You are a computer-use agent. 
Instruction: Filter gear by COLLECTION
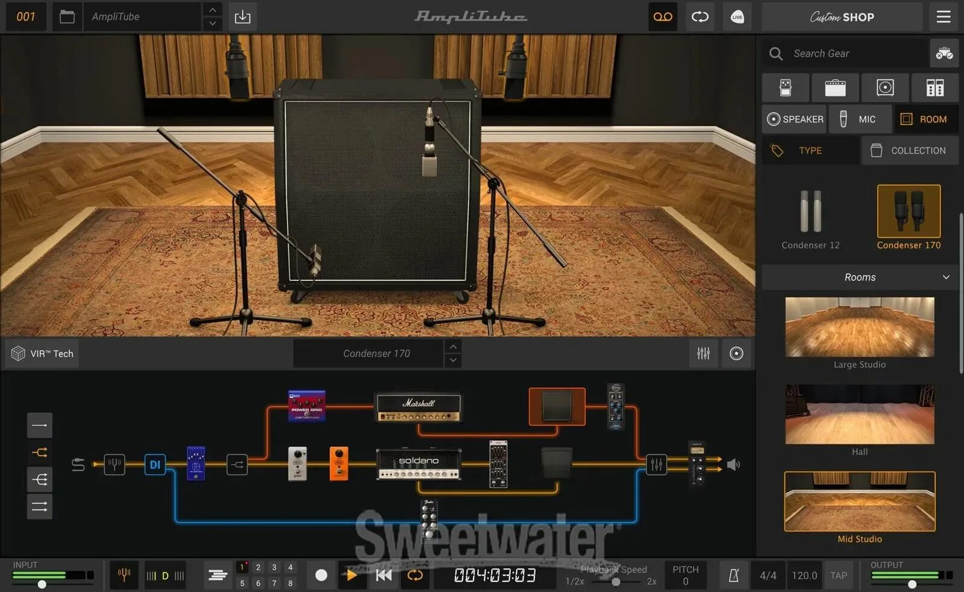[x=910, y=151]
